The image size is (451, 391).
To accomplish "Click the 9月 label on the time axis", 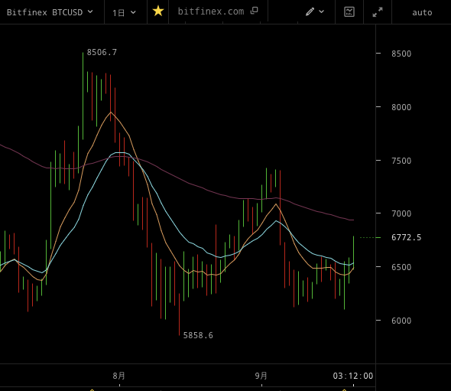I will click(x=261, y=376).
